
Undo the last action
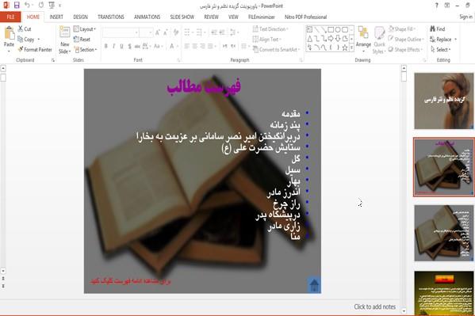click(x=27, y=5)
